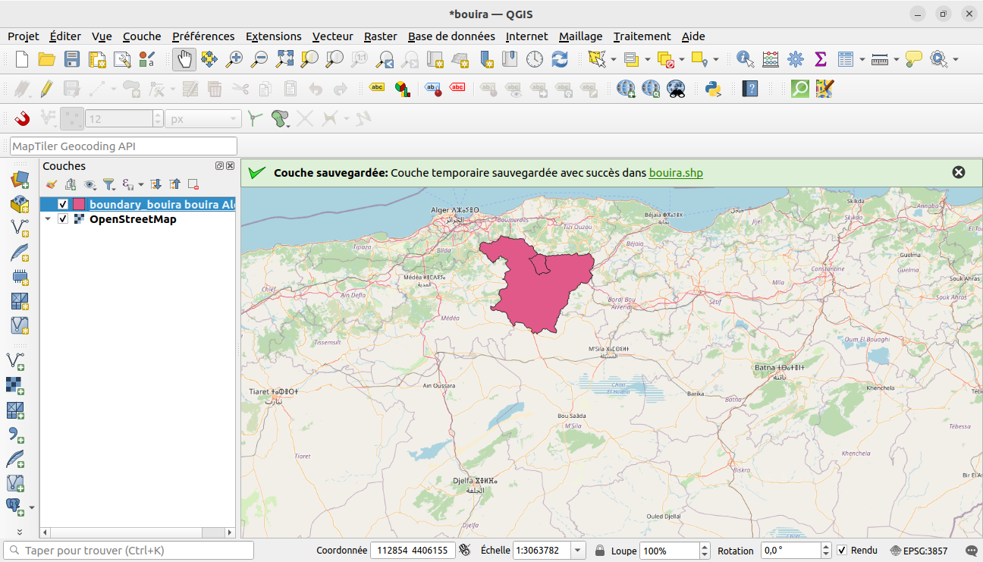Image resolution: width=983 pixels, height=562 pixels.
Task: Toggle visibility of OpenStreetMap layer checkbox
Action: [x=63, y=219]
